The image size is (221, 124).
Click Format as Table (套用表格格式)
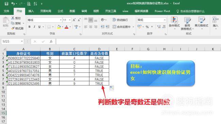click(187, 23)
